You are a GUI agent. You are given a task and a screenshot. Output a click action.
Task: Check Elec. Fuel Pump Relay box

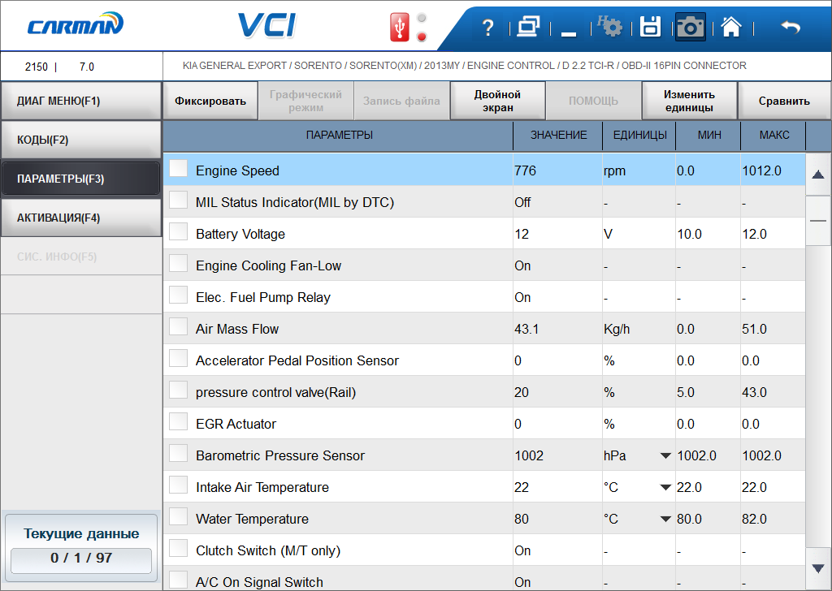point(178,295)
